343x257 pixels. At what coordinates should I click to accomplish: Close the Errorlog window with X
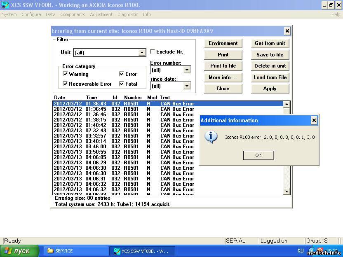pyautogui.click(x=287, y=31)
